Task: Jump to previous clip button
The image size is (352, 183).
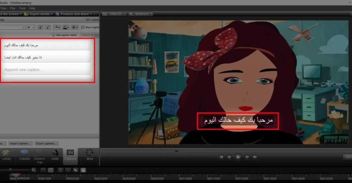Action: [221, 157]
